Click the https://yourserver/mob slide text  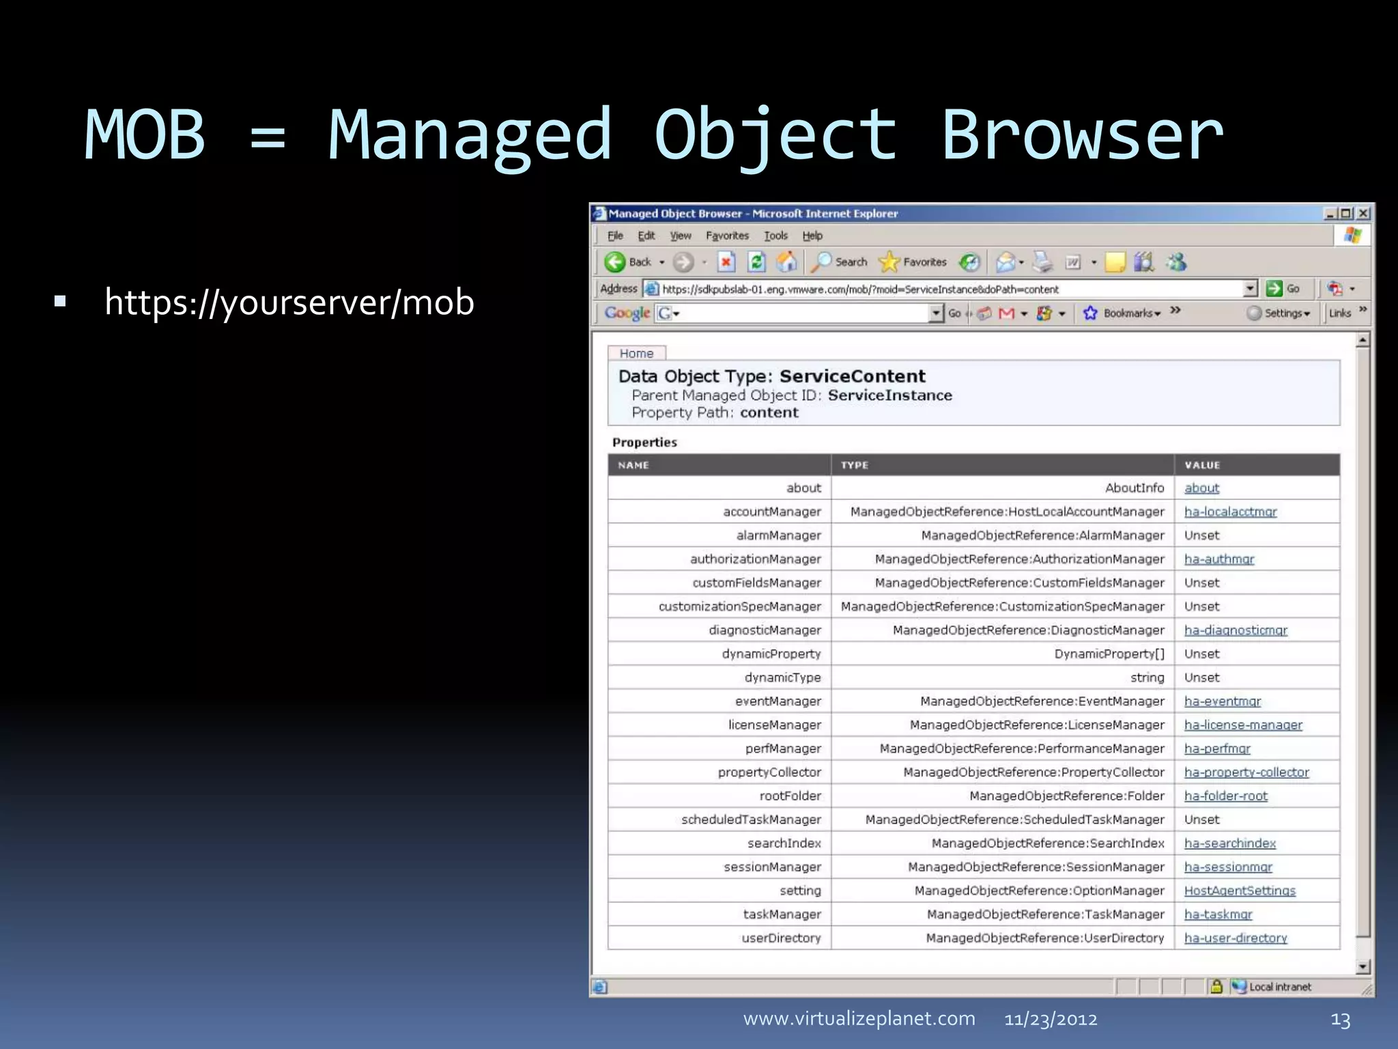point(289,302)
